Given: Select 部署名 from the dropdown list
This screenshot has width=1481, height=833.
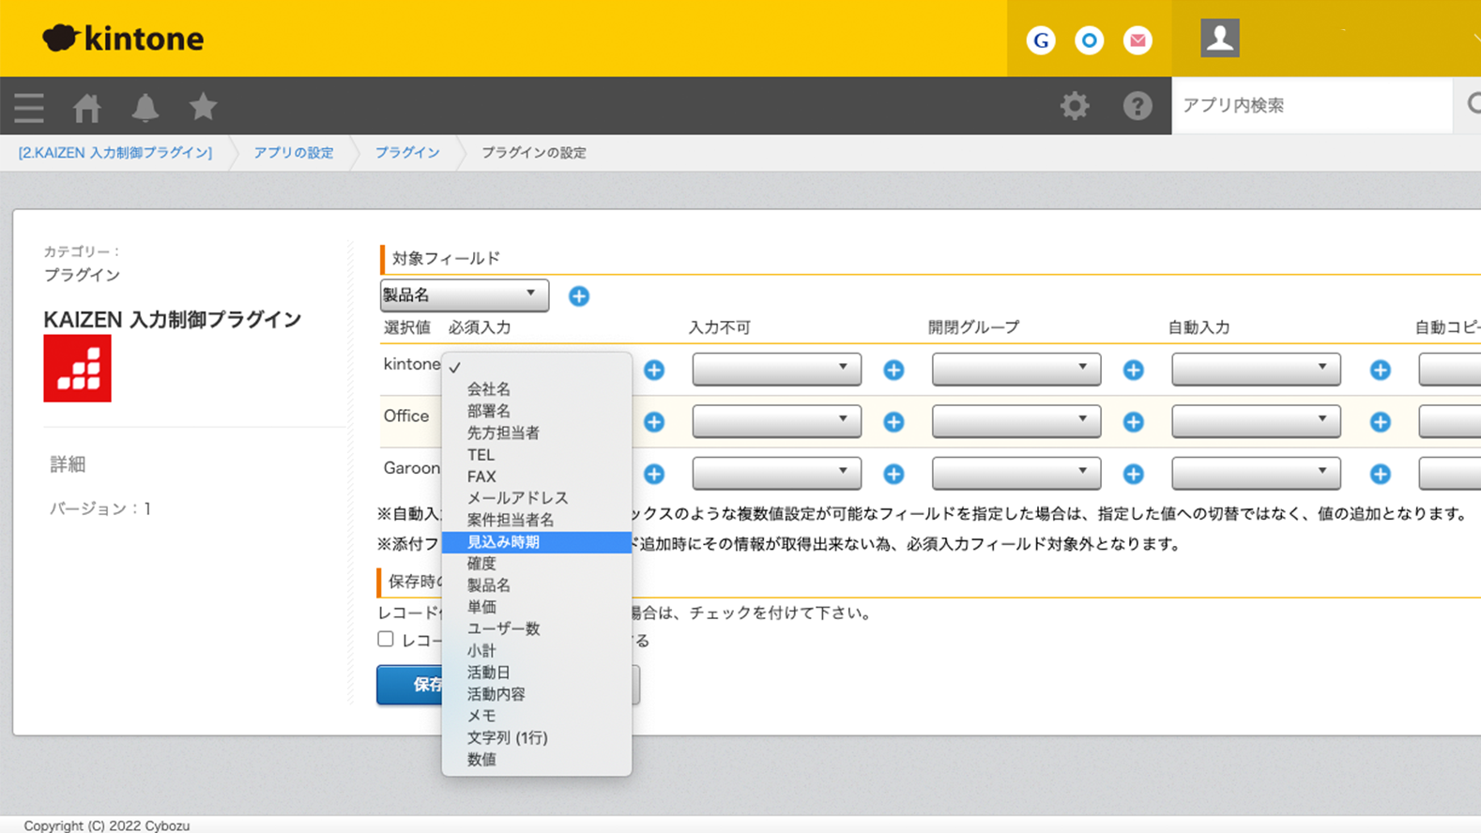Looking at the screenshot, I should (x=537, y=411).
